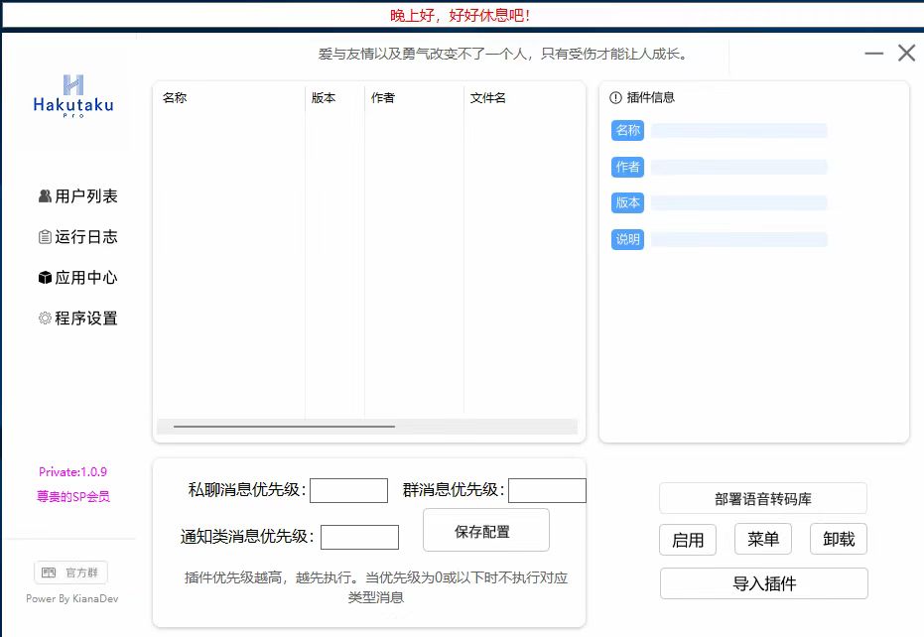
Task: Click the 作者 blue tag in plugin info
Action: pos(627,167)
